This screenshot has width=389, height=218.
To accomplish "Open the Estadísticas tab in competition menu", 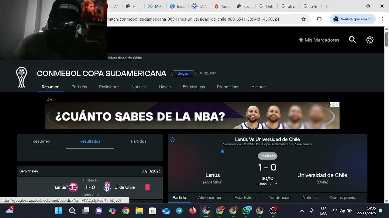I will coord(194,87).
